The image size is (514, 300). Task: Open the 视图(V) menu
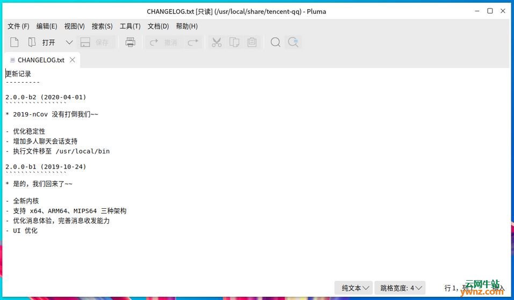[x=75, y=26]
